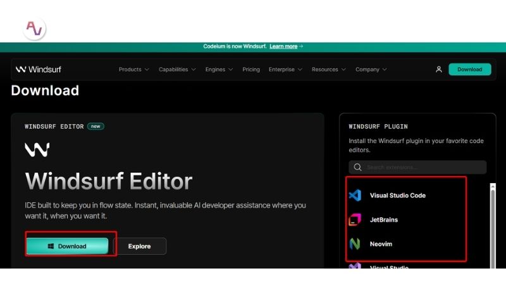Click the Explore button
The image size is (506, 285).
(x=140, y=246)
